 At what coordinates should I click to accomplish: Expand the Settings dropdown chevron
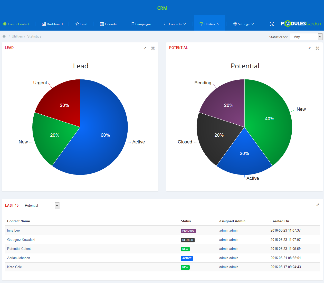click(x=253, y=24)
